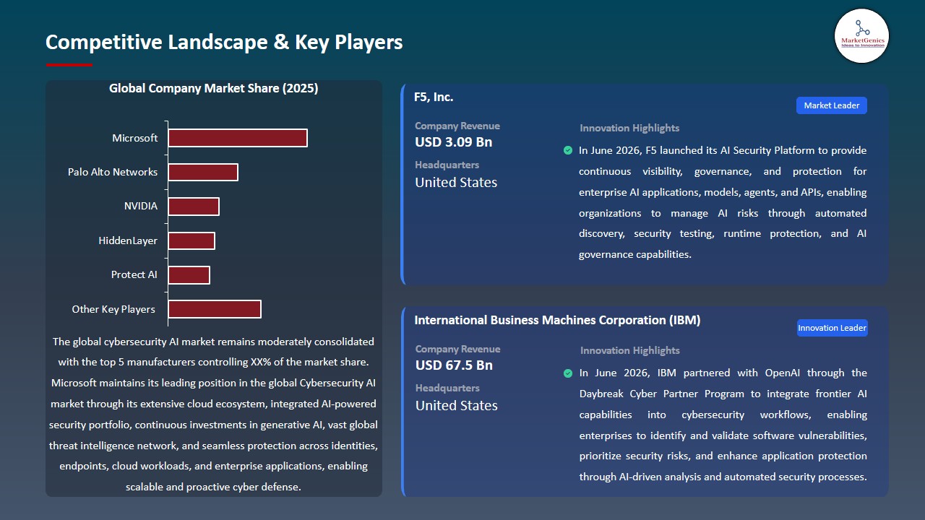The height and width of the screenshot is (520, 925).
Task: Click the Headquarters label in F5 card
Action: [x=447, y=165]
